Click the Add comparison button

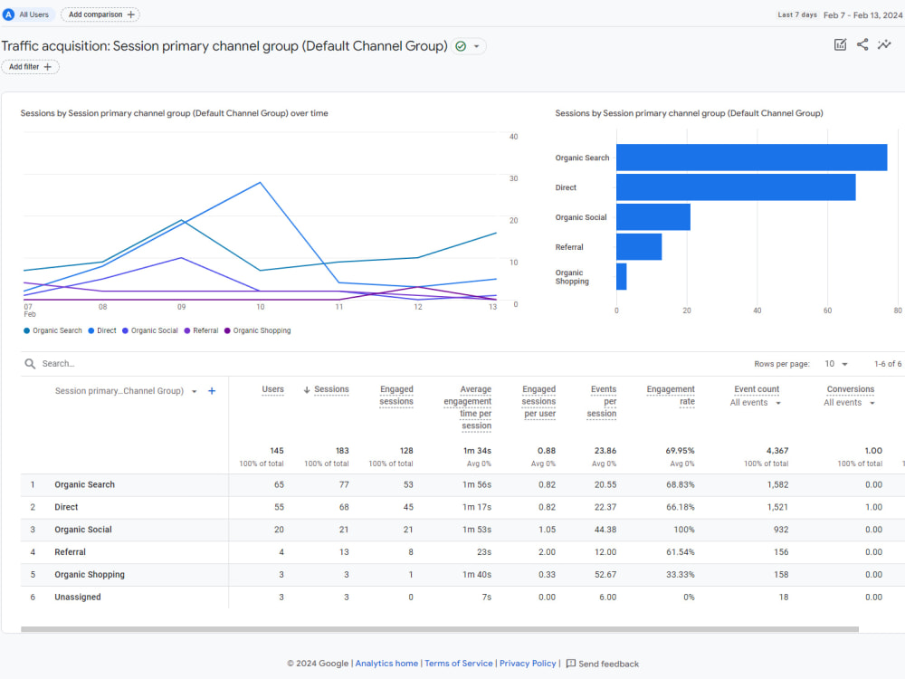coord(100,14)
